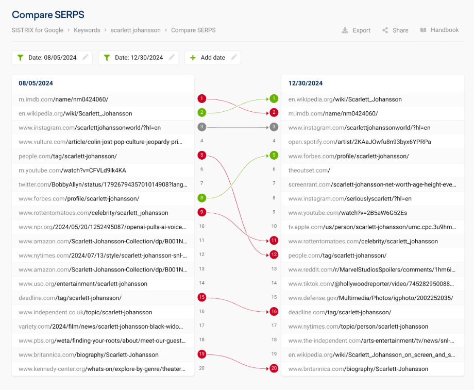Click red position 1 marker in left column
Image resolution: width=474 pixels, height=390 pixels.
tap(201, 98)
